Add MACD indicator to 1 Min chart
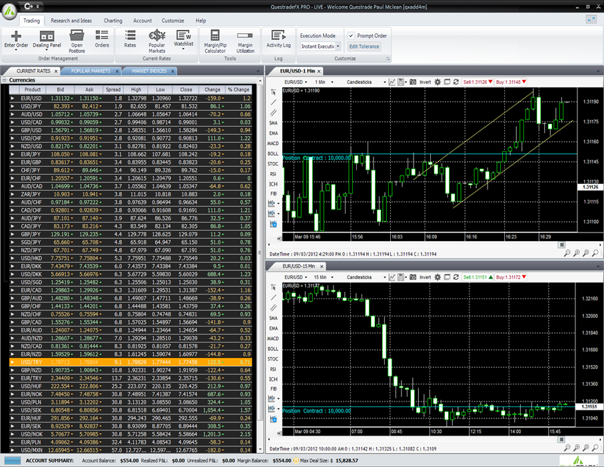Image resolution: width=604 pixels, height=467 pixels. (273, 143)
